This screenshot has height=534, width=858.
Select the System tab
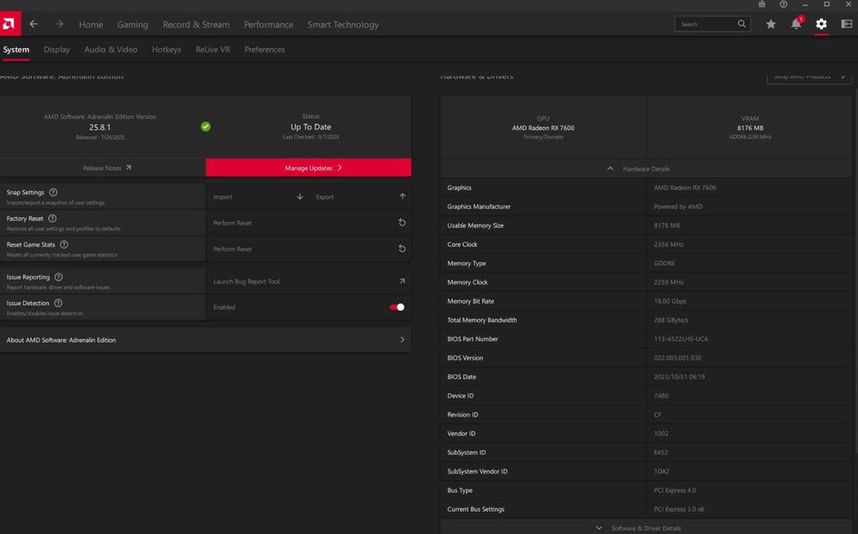pos(15,50)
